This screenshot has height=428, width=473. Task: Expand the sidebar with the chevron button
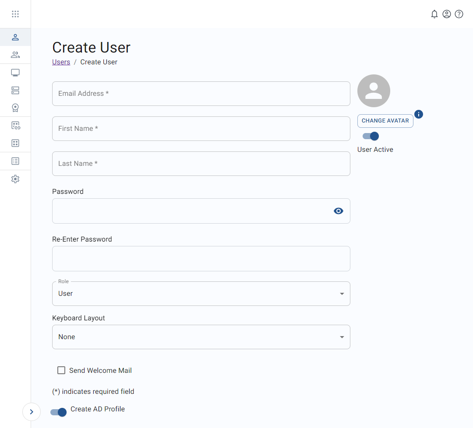(32, 412)
